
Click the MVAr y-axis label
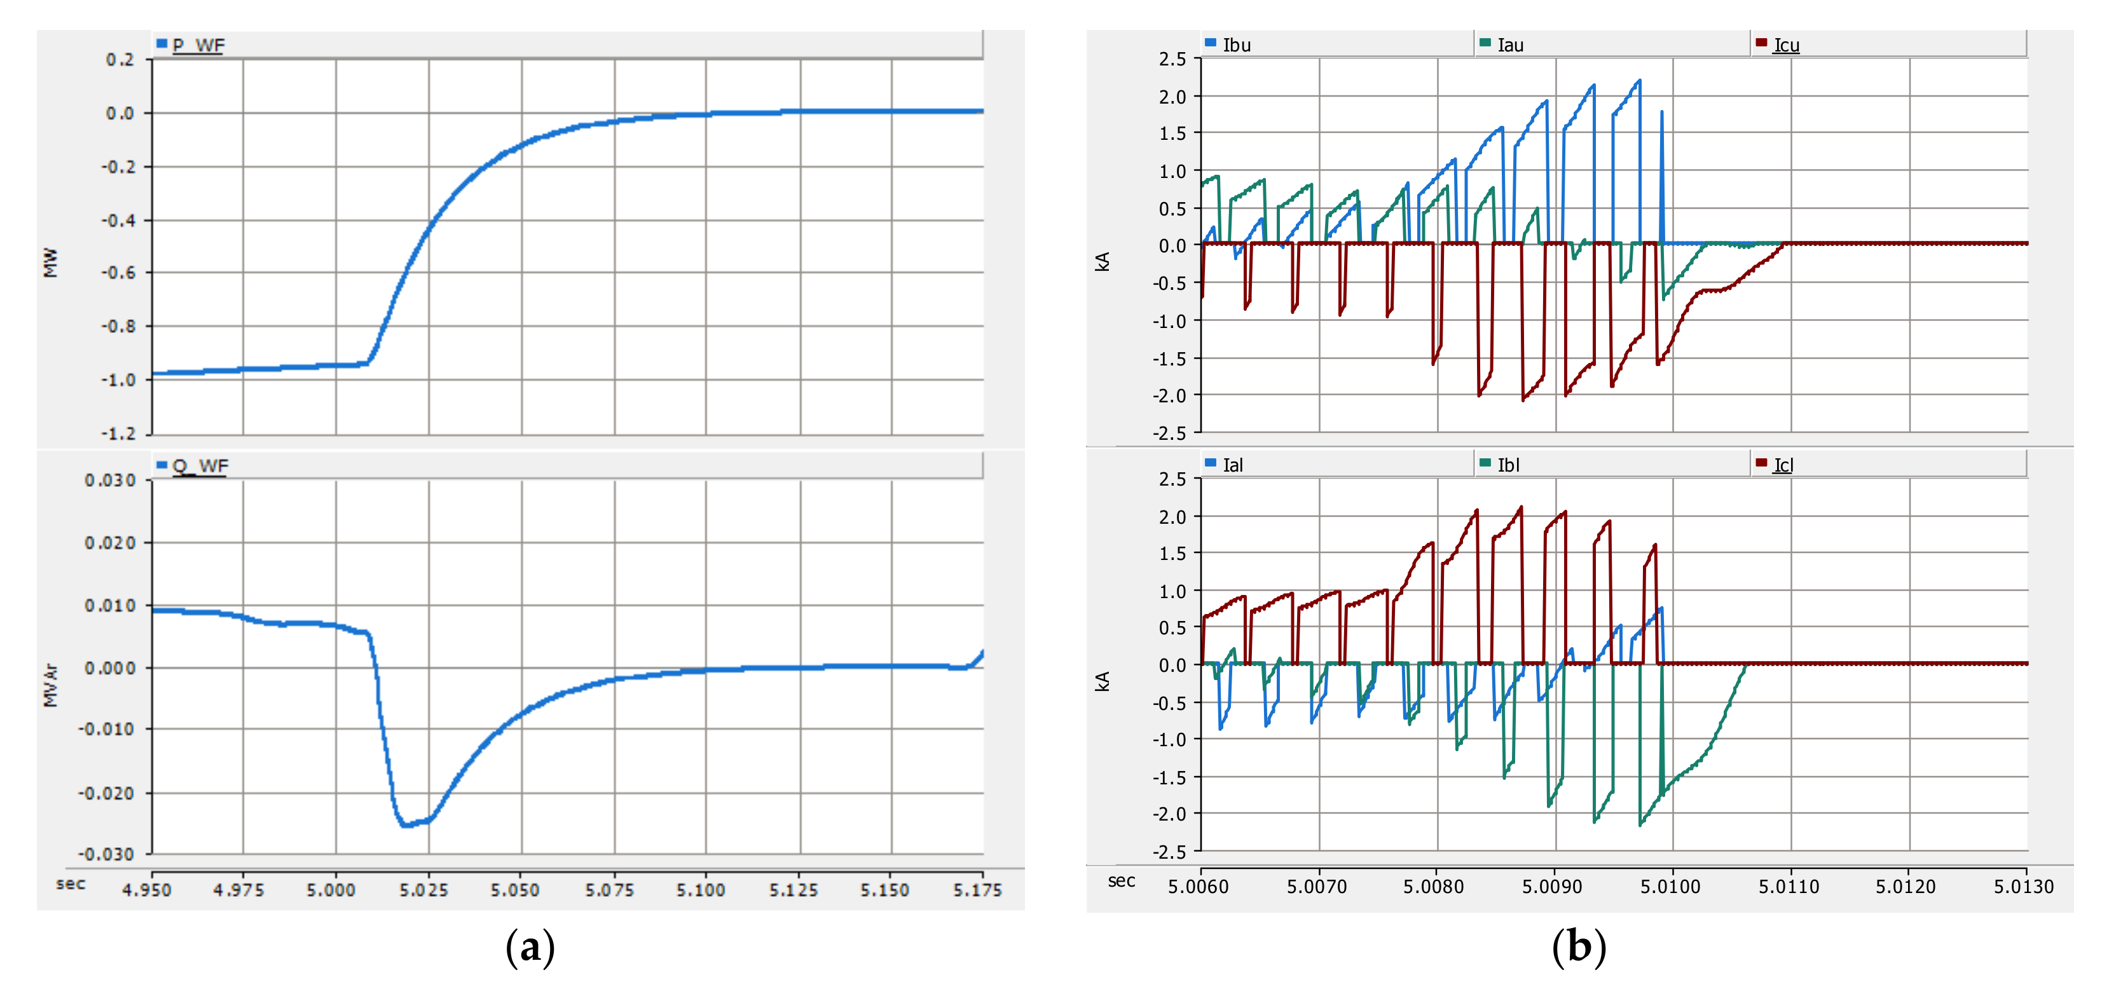click(x=51, y=685)
